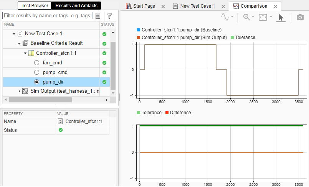Select the pump_dir radio button

point(37,82)
